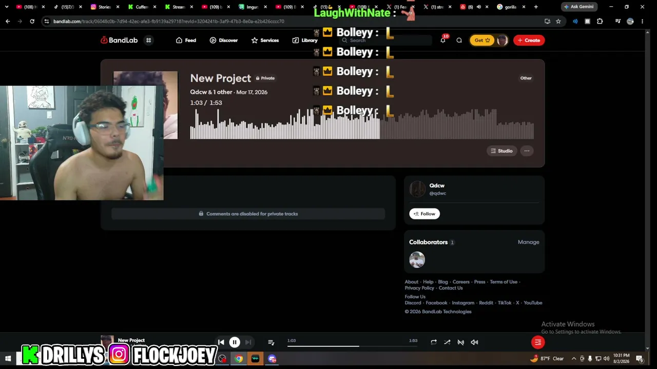The image size is (657, 369).
Task: Open the Instagram footer link
Action: (463, 303)
